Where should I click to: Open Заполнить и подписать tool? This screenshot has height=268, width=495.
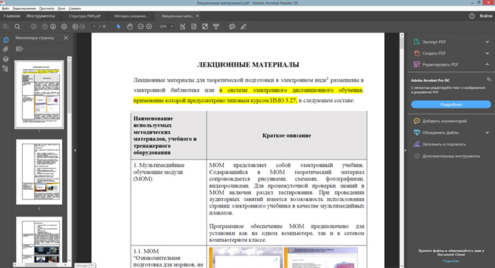444,145
